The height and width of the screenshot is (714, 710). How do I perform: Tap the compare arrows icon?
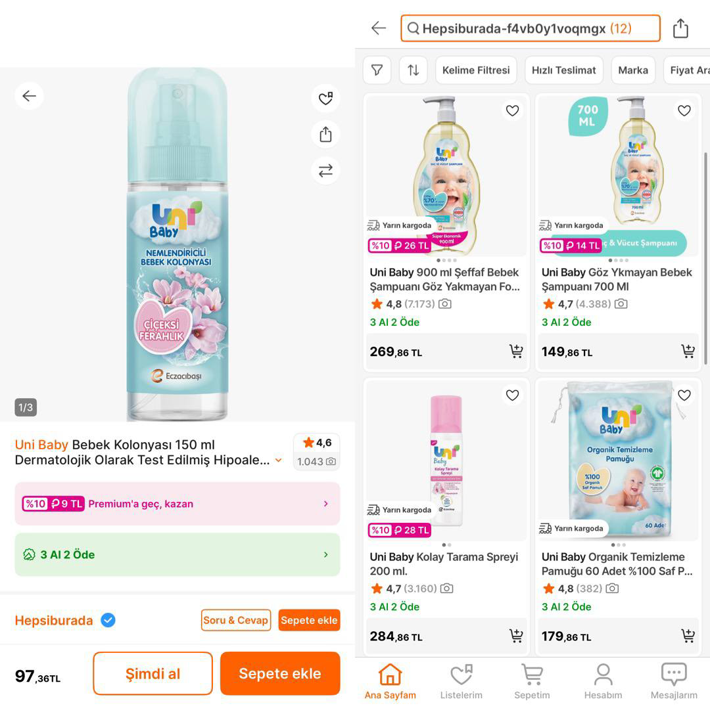[x=325, y=171]
